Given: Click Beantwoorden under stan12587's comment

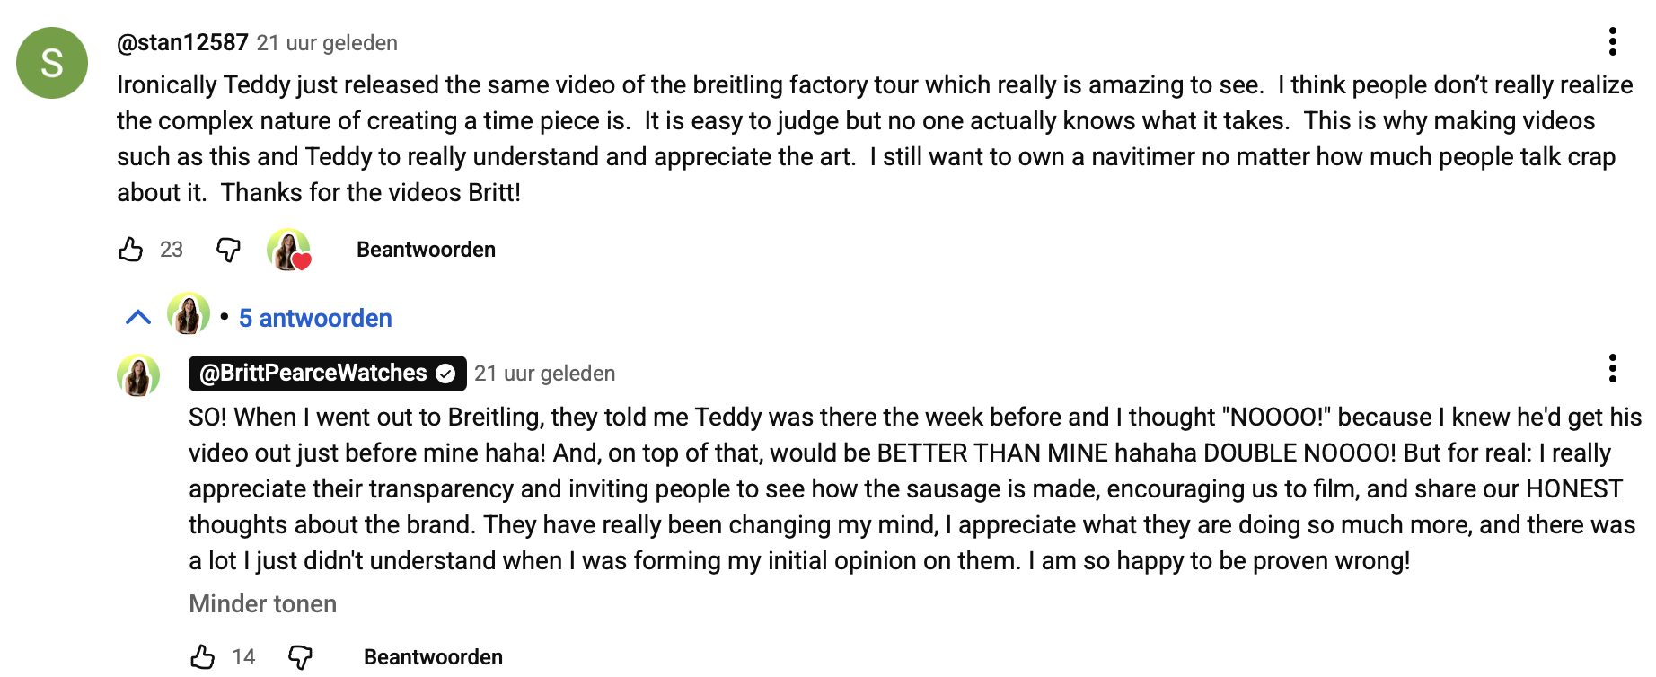Looking at the screenshot, I should pos(426,250).
